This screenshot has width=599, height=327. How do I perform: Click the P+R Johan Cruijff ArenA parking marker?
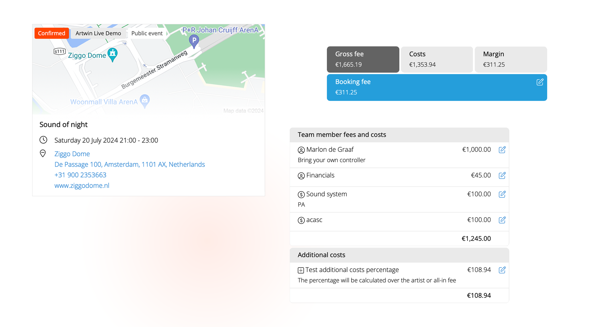pyautogui.click(x=194, y=42)
